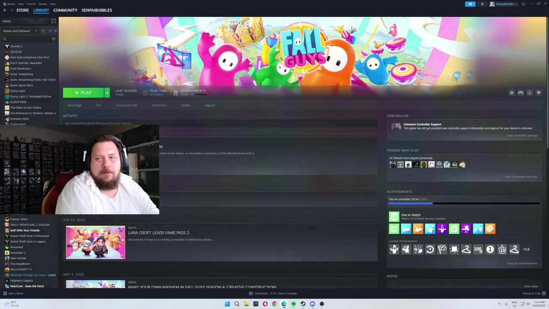Open the notifications bell icon
Viewport: 549px width, 309px height.
click(482, 4)
